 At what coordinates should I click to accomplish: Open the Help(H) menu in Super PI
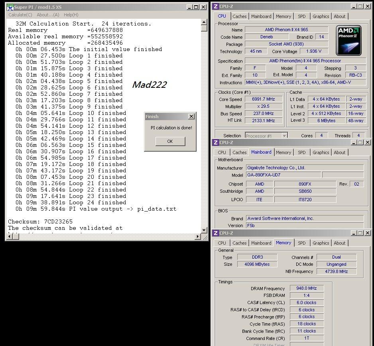71,15
